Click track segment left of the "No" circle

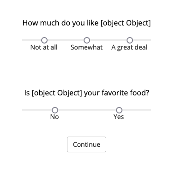pyautogui.click(x=37, y=110)
